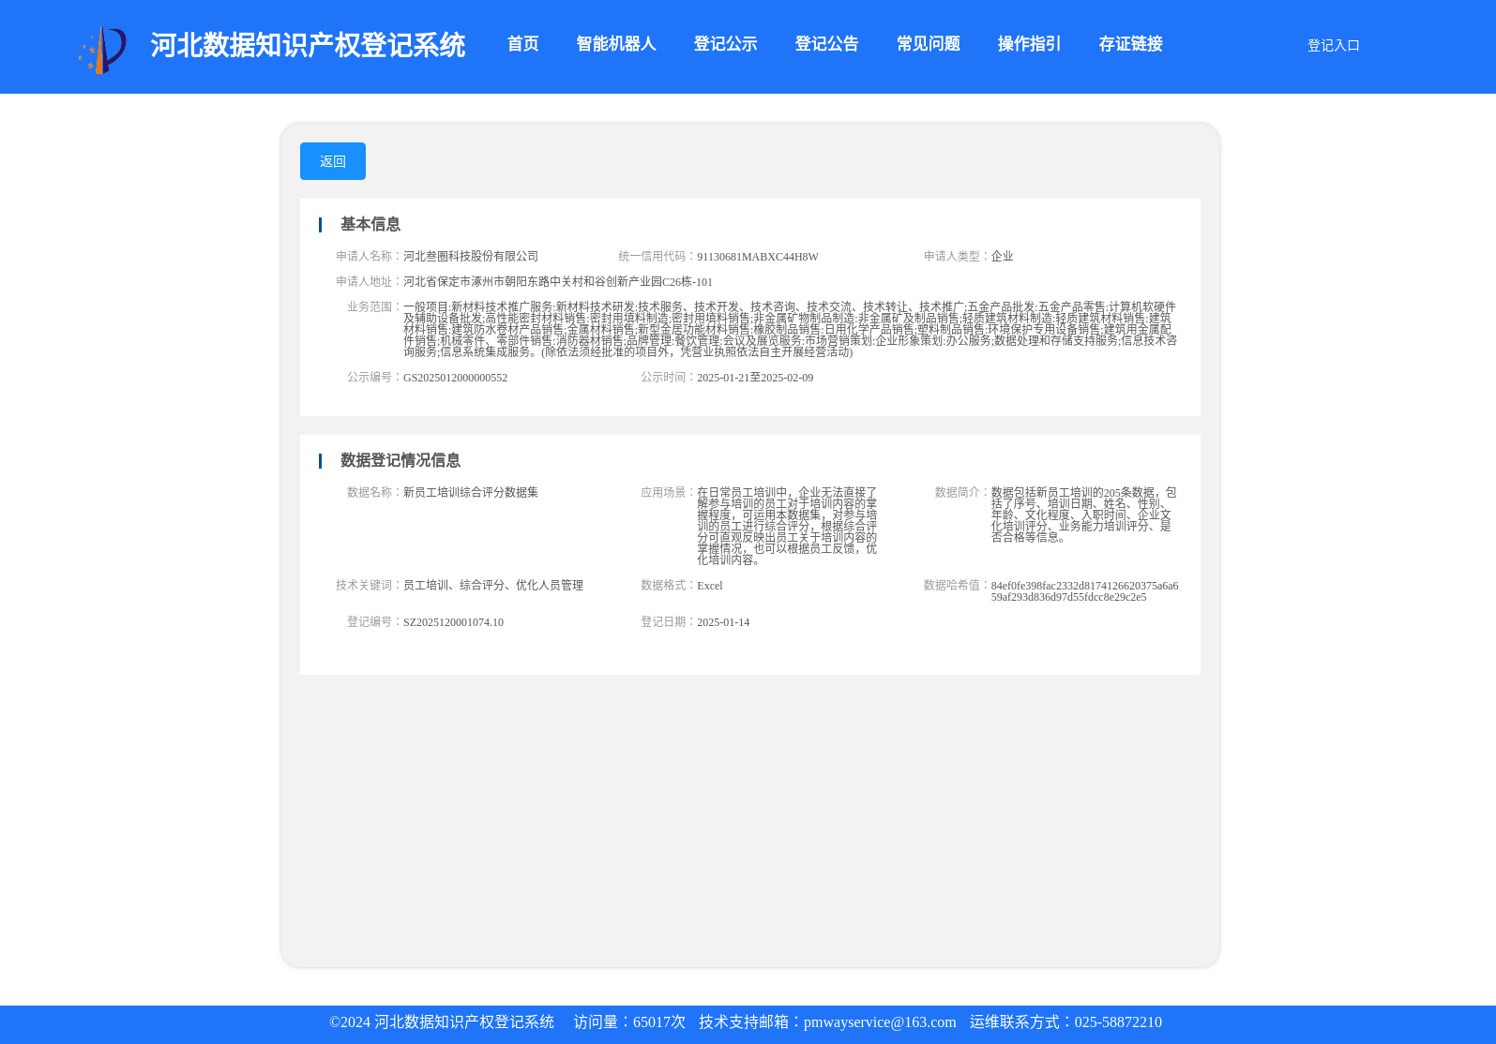Screen dimensions: 1496x1044
Task: Select publicity number GS2025012000000552
Action: pyautogui.click(x=455, y=378)
